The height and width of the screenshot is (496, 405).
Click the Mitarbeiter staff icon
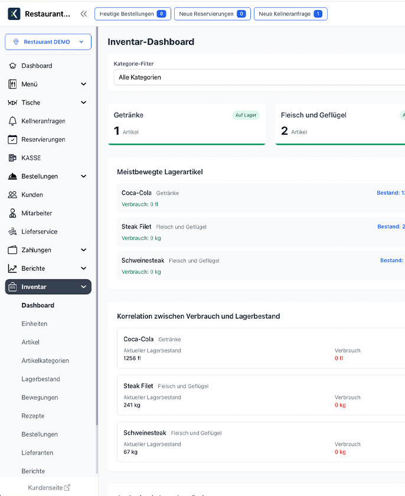point(12,213)
